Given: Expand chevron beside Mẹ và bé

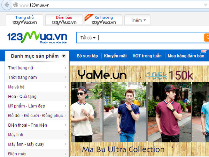Looking at the screenshot, I should pyautogui.click(x=65, y=87).
